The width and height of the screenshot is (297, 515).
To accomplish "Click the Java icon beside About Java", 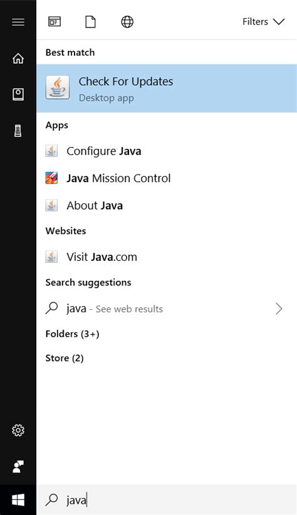I will point(51,206).
